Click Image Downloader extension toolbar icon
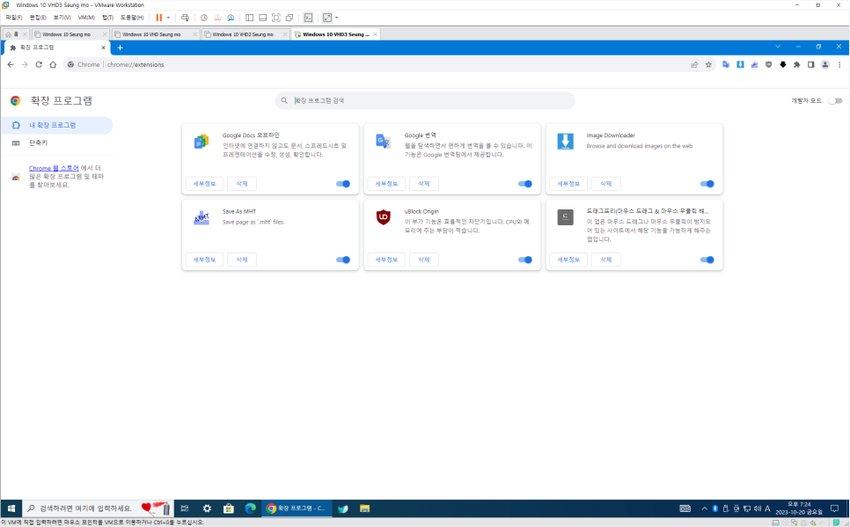850x527 pixels. pos(740,64)
